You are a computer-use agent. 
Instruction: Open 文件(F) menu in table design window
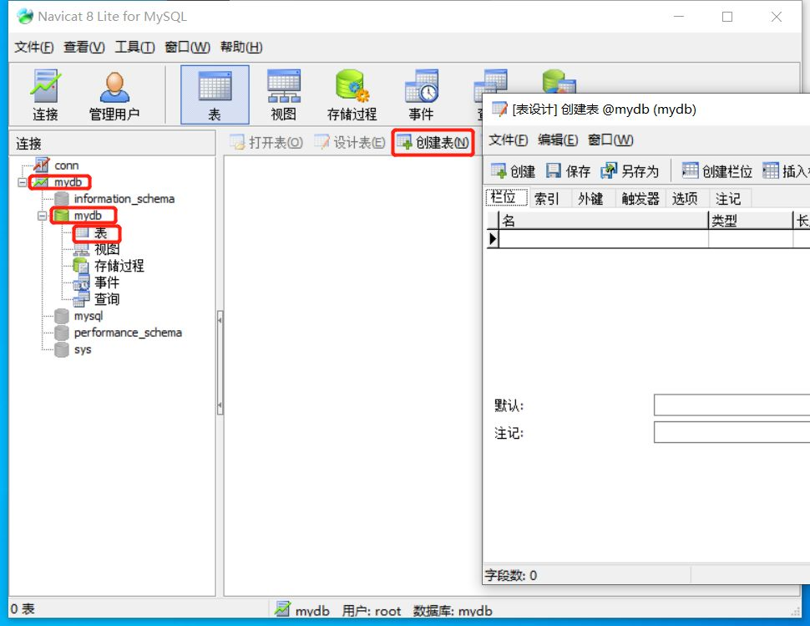coord(509,140)
